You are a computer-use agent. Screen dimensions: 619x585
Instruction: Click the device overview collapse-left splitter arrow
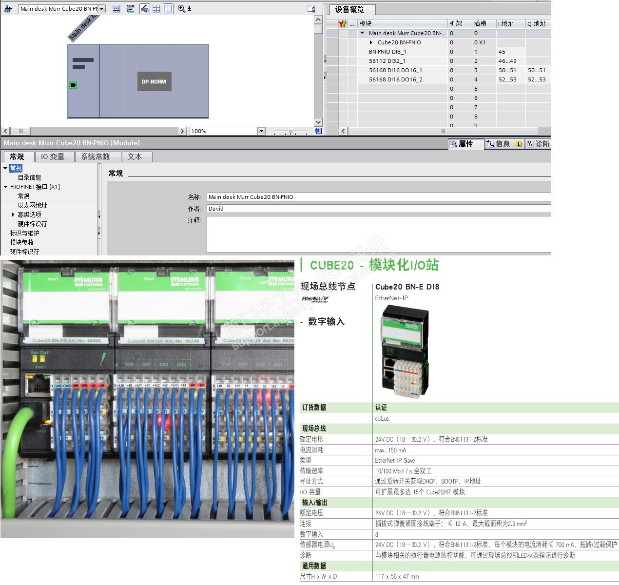pyautogui.click(x=325, y=61)
